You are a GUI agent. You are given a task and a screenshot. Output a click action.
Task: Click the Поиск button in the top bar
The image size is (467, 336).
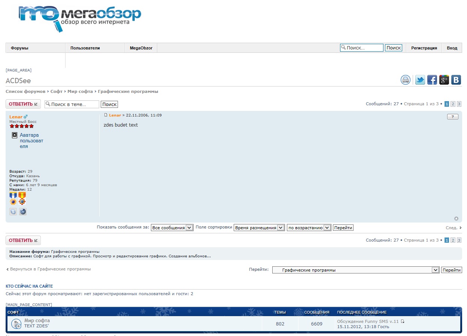coord(394,48)
